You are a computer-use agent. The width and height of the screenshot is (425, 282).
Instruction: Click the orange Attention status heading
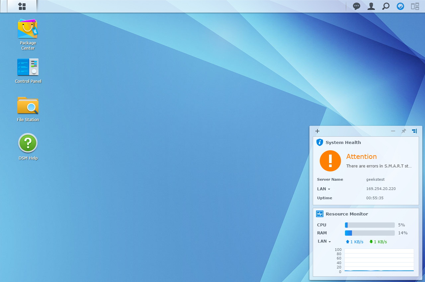[361, 157]
